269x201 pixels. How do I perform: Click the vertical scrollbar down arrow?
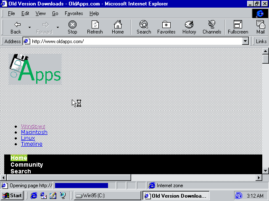click(x=265, y=171)
